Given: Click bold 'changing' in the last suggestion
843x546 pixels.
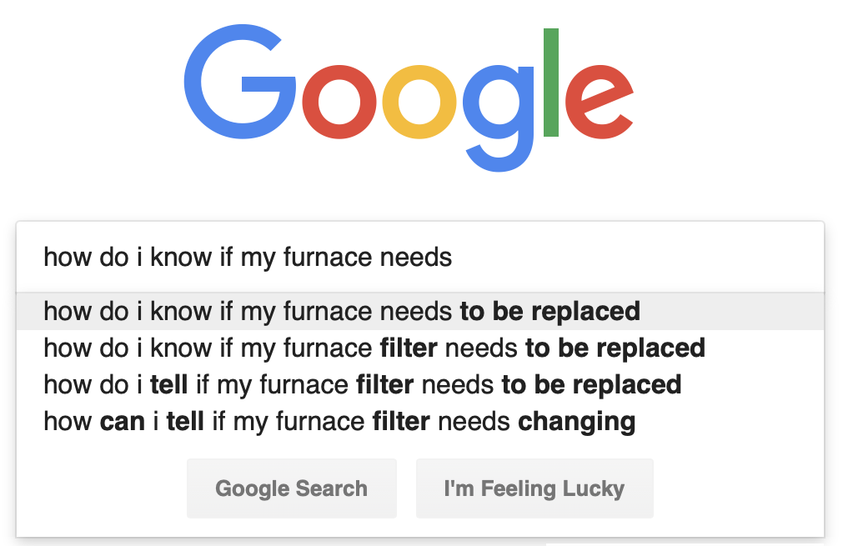Looking at the screenshot, I should [x=577, y=422].
